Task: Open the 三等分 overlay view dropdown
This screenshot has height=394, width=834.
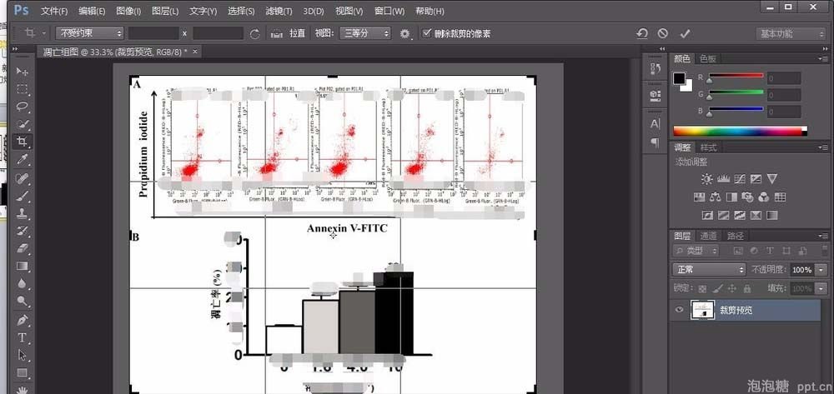Action: click(363, 33)
